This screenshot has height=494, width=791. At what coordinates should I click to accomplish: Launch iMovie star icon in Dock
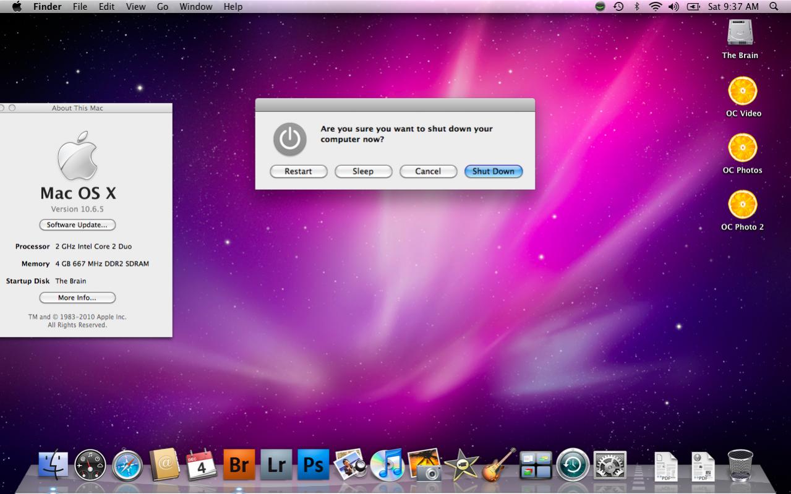pyautogui.click(x=461, y=464)
